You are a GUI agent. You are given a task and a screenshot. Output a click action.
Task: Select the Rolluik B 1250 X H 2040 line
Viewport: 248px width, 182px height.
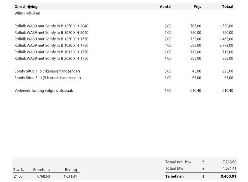pos(124,26)
